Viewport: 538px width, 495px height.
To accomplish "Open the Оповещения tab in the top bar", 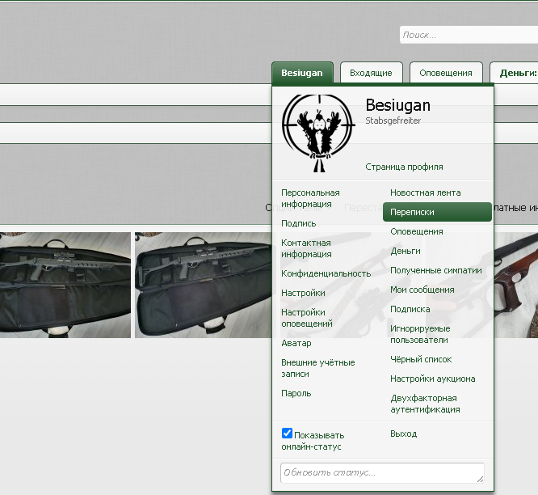I will tap(446, 73).
